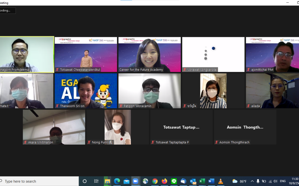Click the Type here to search box
Screen dimensions: 299x186
(x=39, y=181)
